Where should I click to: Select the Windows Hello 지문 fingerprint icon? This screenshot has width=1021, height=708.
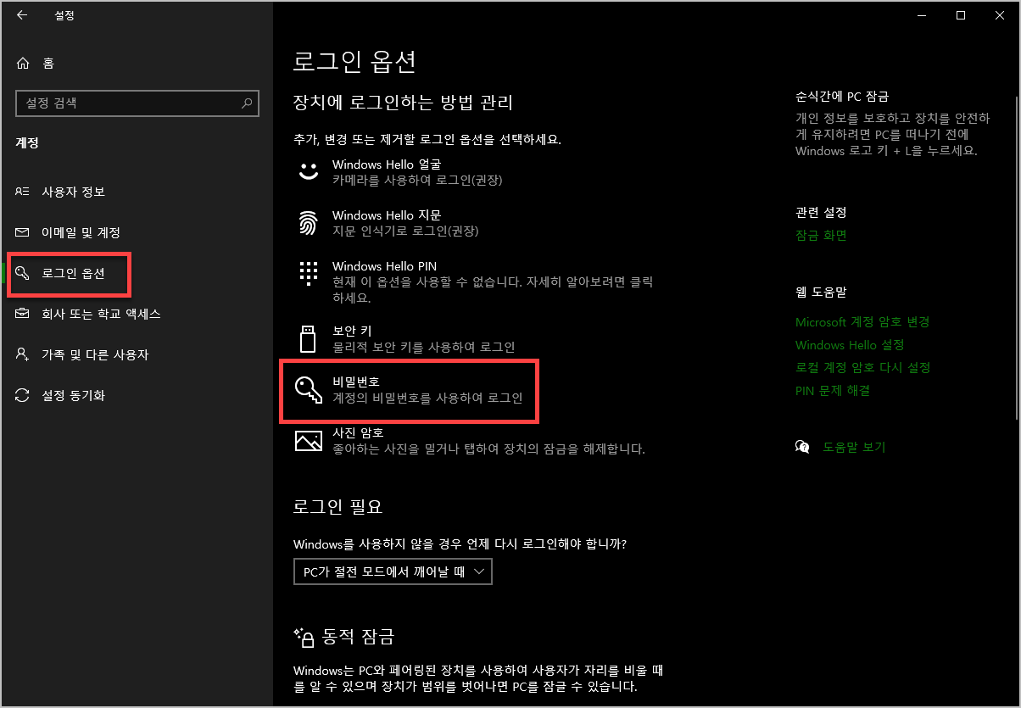coord(309,222)
